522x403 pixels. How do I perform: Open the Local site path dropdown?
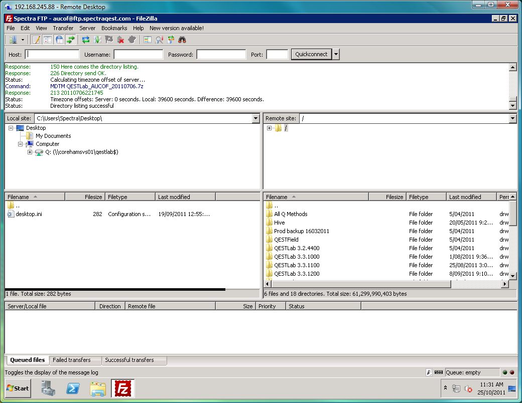coord(255,118)
